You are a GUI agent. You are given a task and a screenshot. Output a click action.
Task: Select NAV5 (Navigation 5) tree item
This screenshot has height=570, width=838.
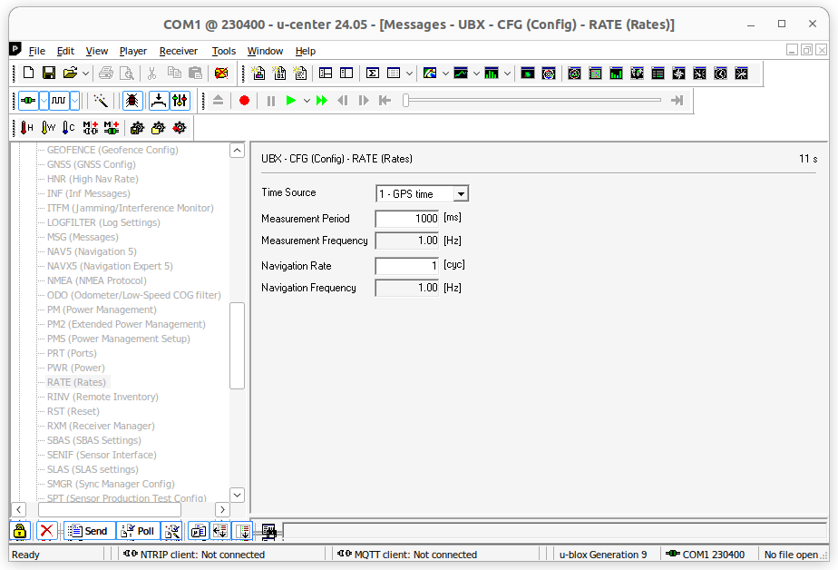pyautogui.click(x=92, y=251)
